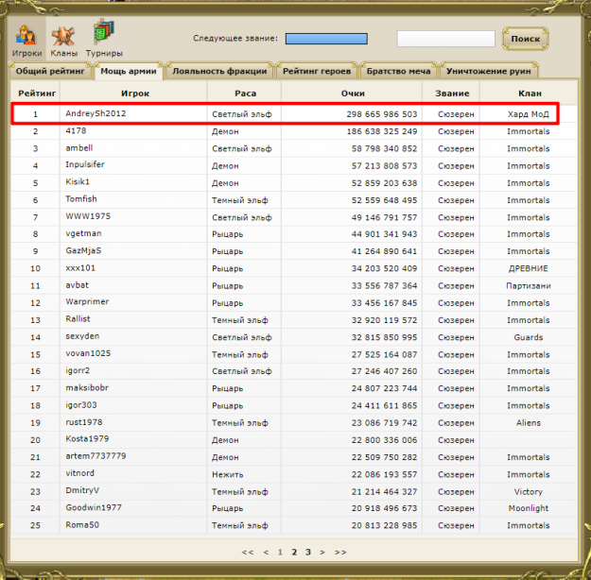This screenshot has width=591, height=580.
Task: Select player vitnord
Action: coord(80,473)
